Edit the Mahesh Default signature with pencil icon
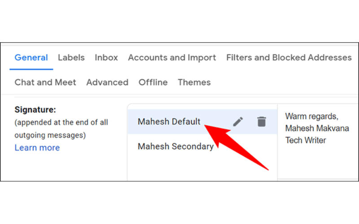This screenshot has width=359, height=224. coord(238,121)
